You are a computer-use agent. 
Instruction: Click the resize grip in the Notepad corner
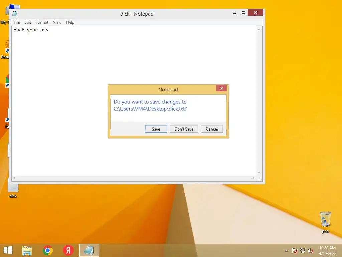(260, 179)
